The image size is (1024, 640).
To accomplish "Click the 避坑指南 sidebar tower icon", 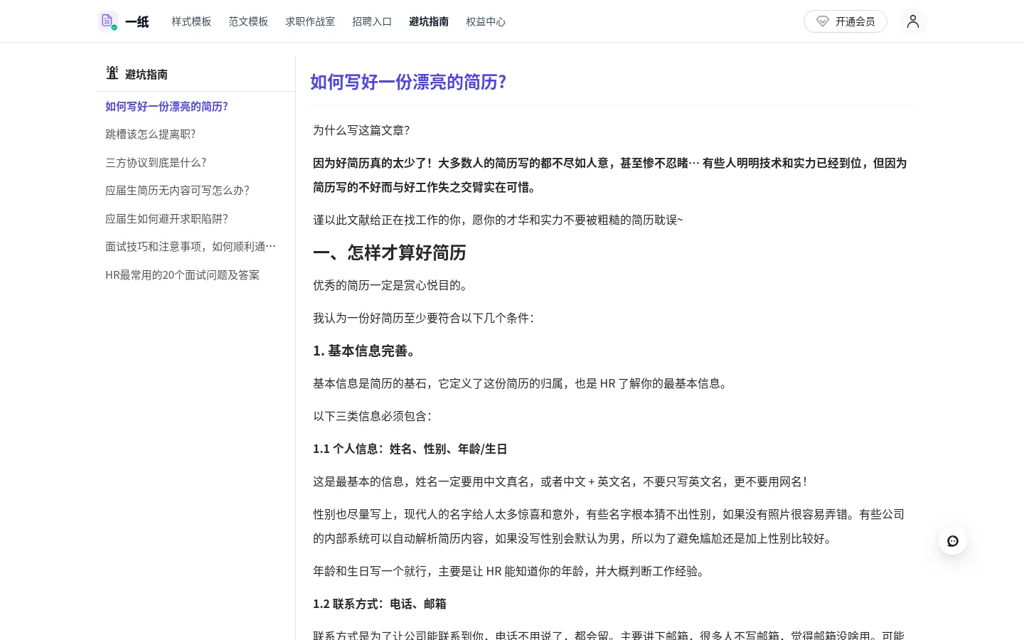I will coord(112,73).
